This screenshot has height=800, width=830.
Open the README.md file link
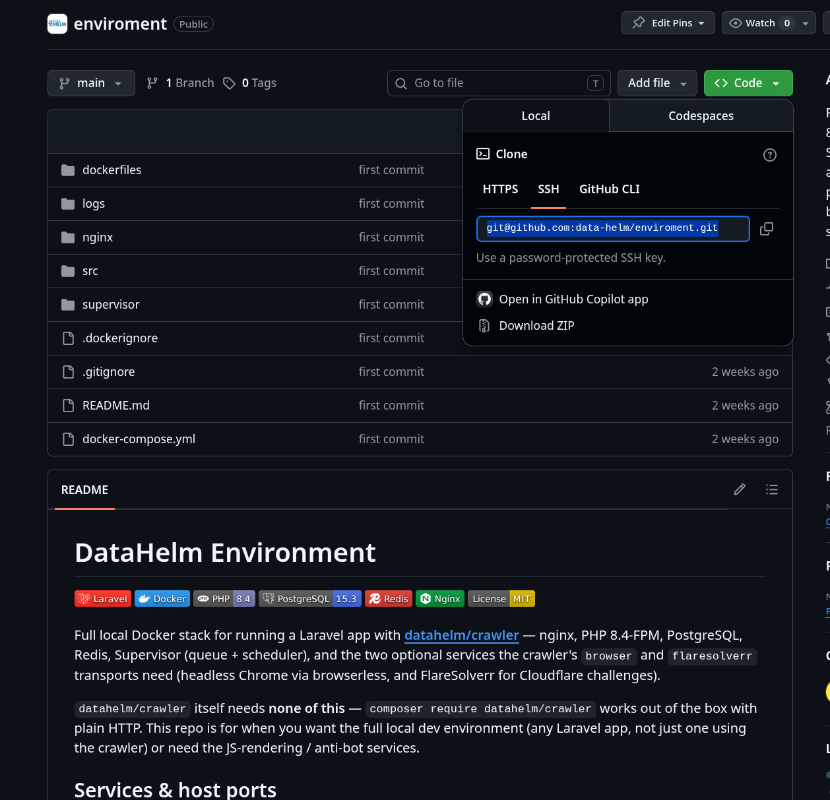(x=116, y=406)
